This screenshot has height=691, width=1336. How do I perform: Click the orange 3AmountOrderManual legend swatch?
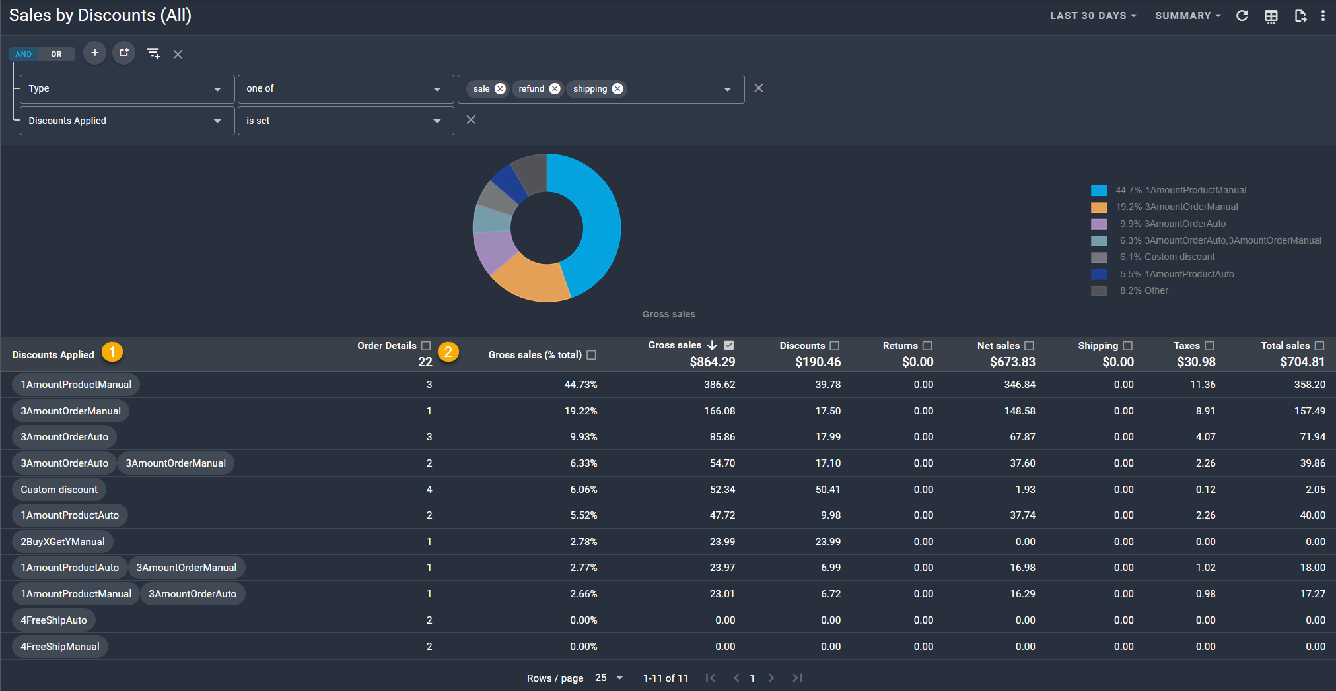coord(1099,207)
